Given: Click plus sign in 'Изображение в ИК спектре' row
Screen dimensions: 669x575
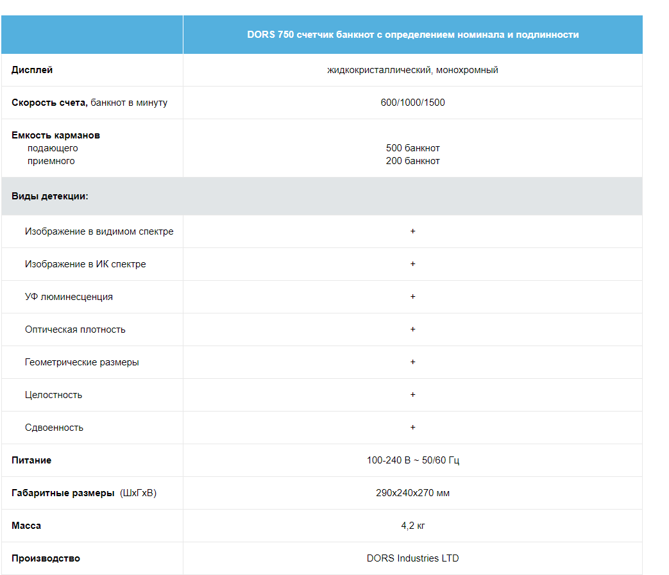Looking at the screenshot, I should (412, 264).
